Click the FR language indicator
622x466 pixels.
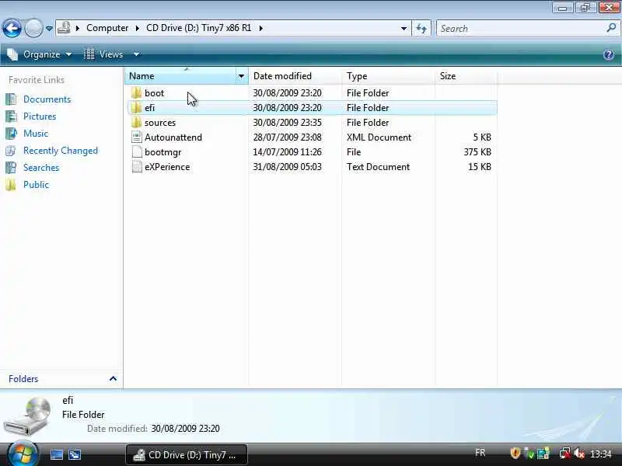pos(480,453)
